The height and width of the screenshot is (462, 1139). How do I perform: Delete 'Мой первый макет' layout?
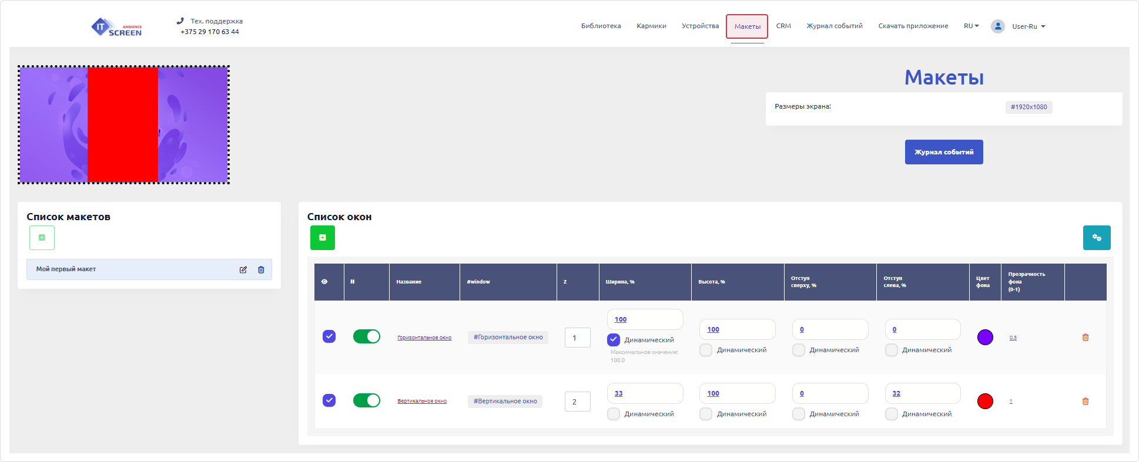(262, 270)
